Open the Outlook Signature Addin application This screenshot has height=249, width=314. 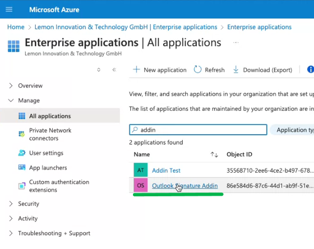tap(185, 185)
